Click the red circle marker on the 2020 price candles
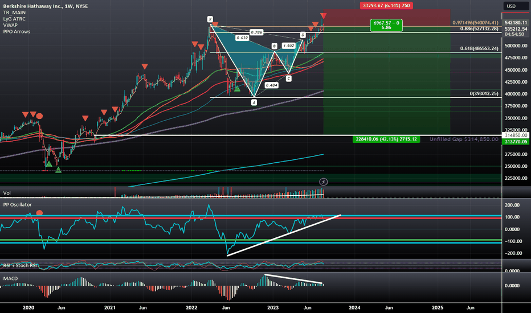Viewport: 531px width, 313px height. click(39, 117)
